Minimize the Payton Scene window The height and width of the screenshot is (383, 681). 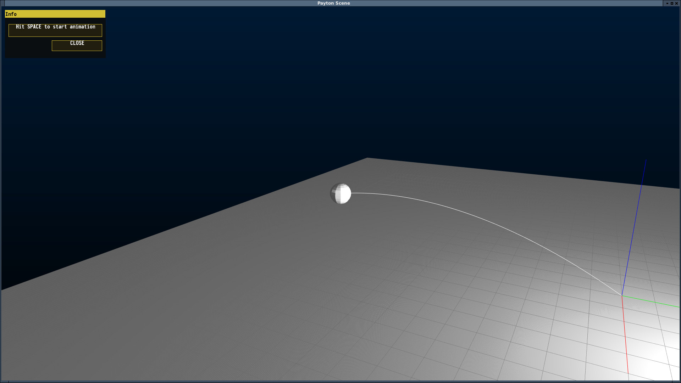[667, 3]
